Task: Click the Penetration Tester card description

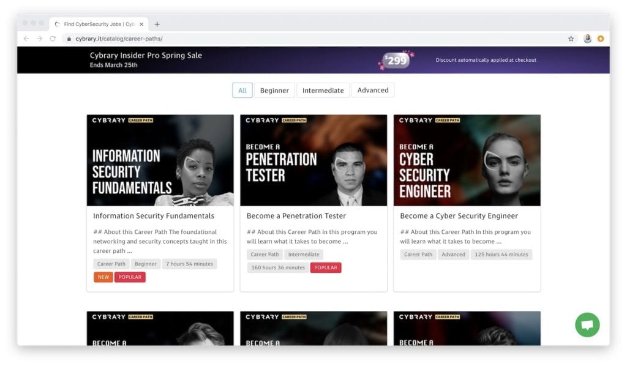Action: [x=312, y=236]
